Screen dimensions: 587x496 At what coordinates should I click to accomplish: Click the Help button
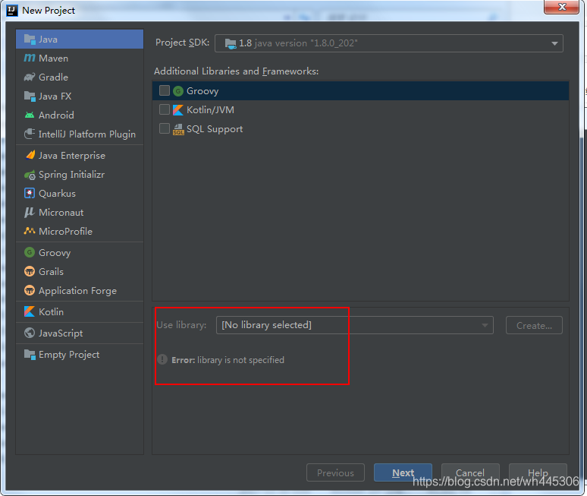point(538,472)
